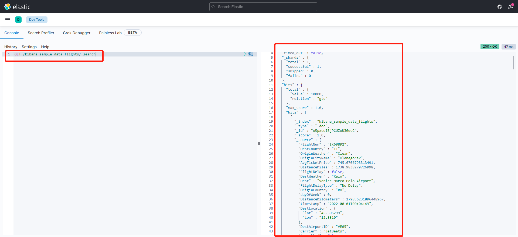Send the request with the play icon

point(245,54)
